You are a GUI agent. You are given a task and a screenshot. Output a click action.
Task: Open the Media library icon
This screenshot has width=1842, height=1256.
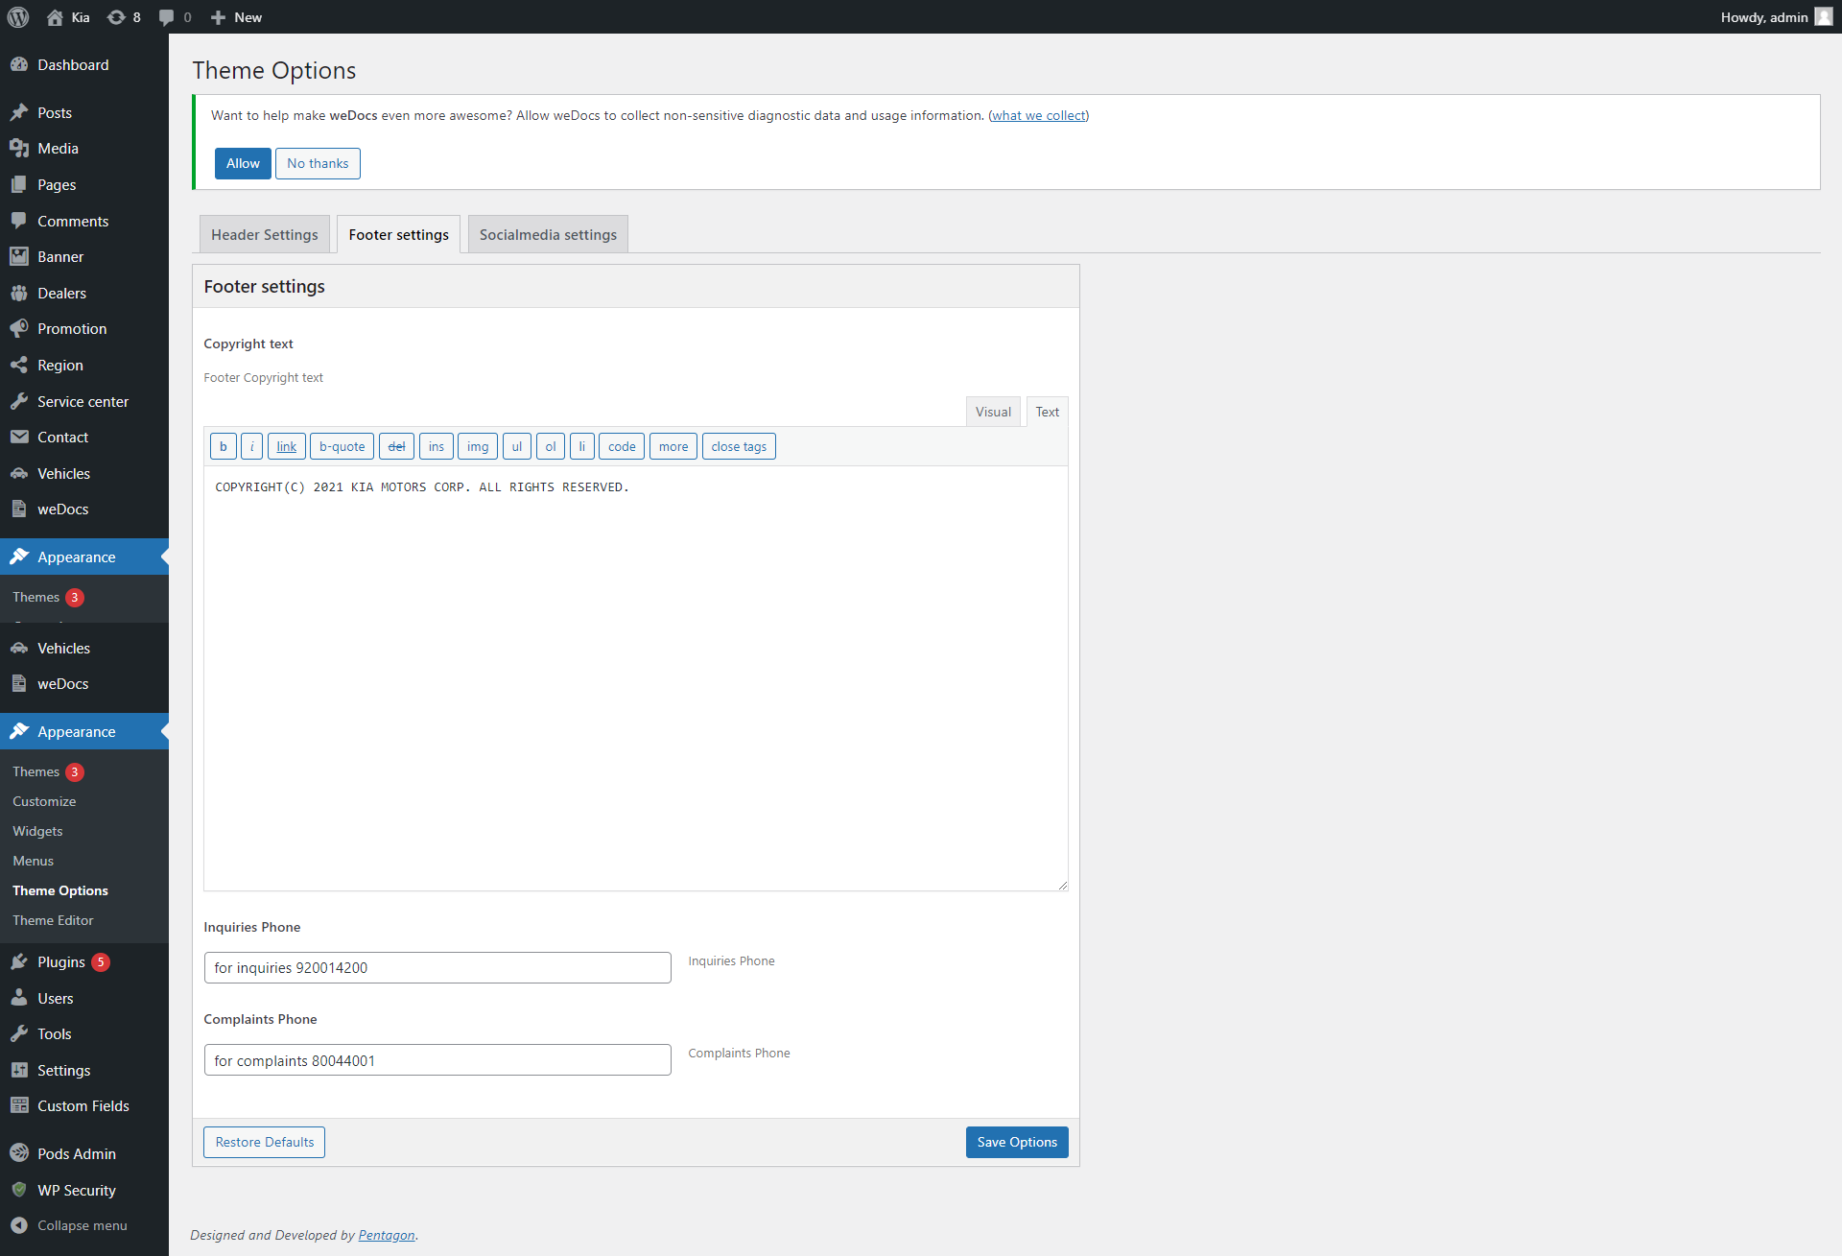[19, 148]
